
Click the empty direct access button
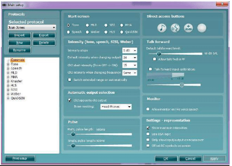pos(202,28)
